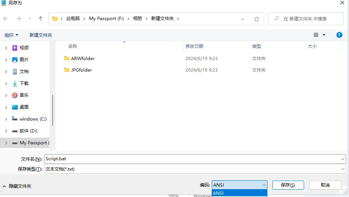Click 2024/6/19 9:23 date of ARWfolder
The width and height of the screenshot is (349, 197).
(x=201, y=59)
